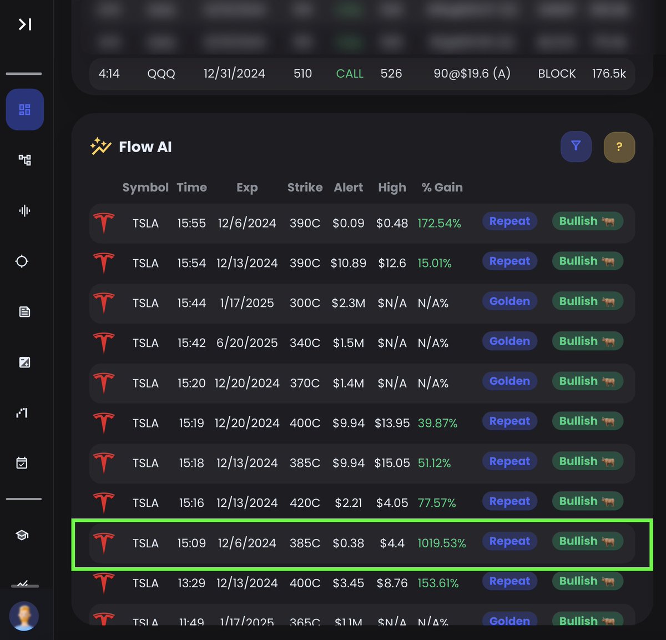Click Tesla logo in the 15:55 row

104,223
